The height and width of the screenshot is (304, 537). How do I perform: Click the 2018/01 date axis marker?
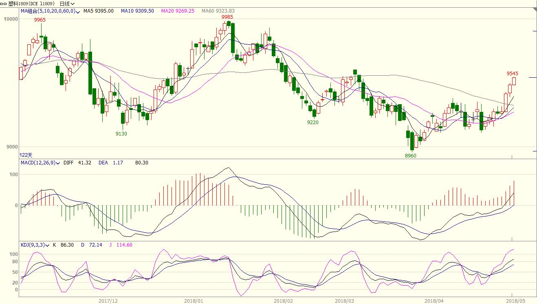tap(194, 301)
